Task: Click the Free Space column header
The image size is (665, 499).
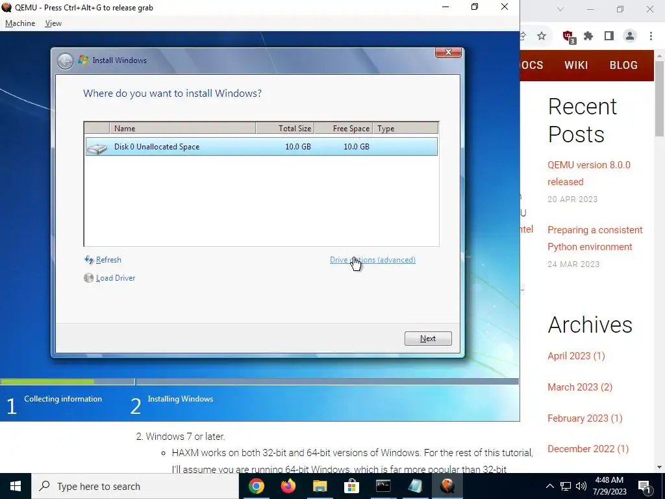Action: tap(344, 128)
